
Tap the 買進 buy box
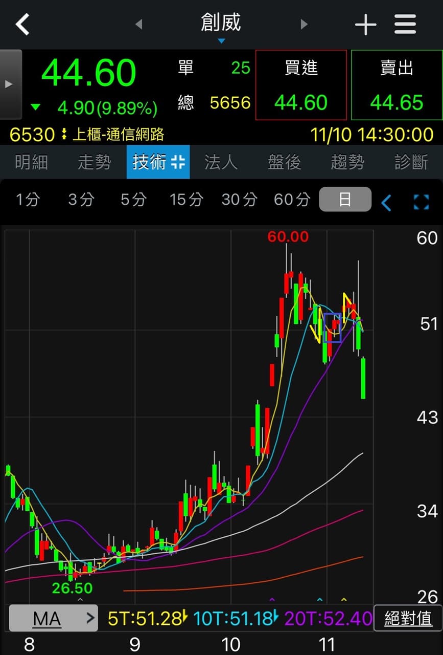coord(301,85)
